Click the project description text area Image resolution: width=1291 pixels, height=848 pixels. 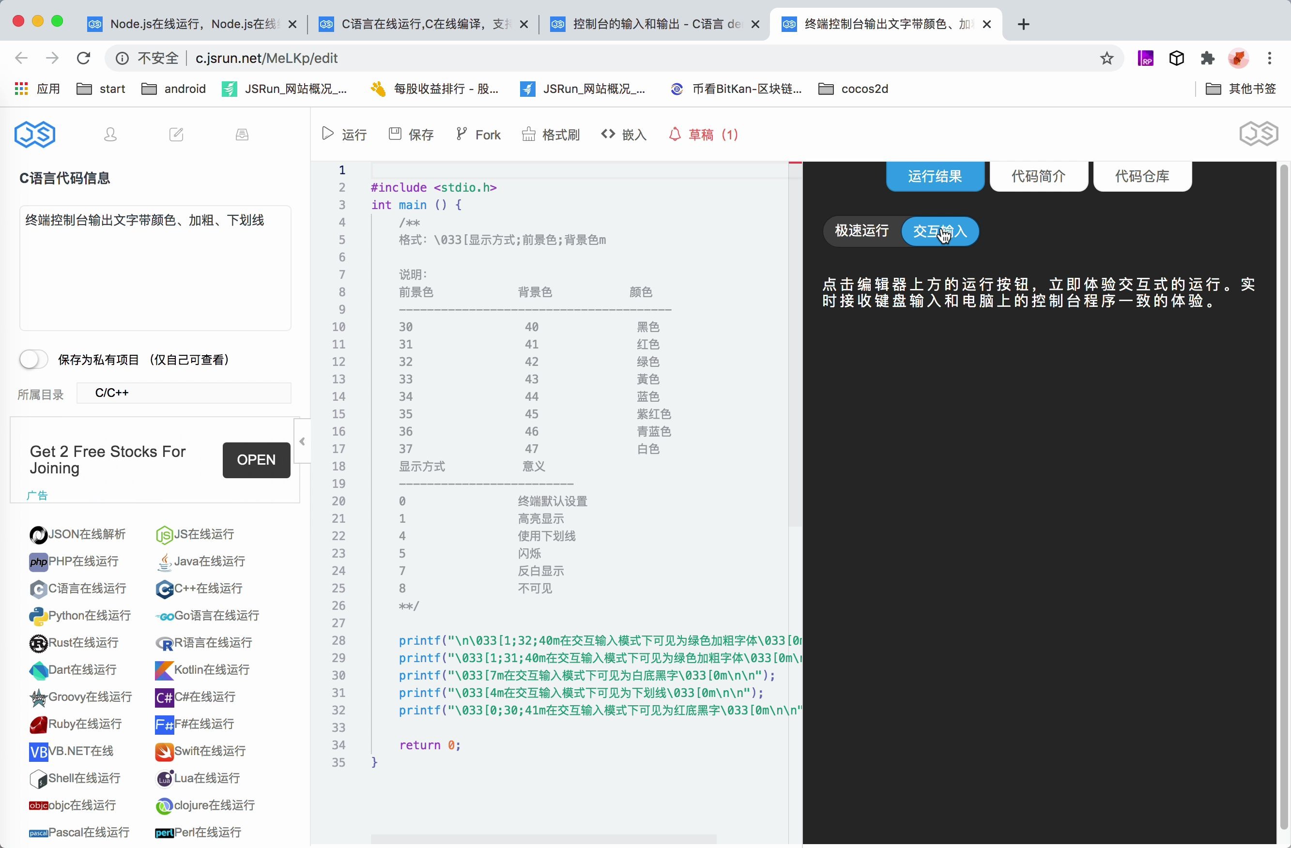tap(154, 268)
